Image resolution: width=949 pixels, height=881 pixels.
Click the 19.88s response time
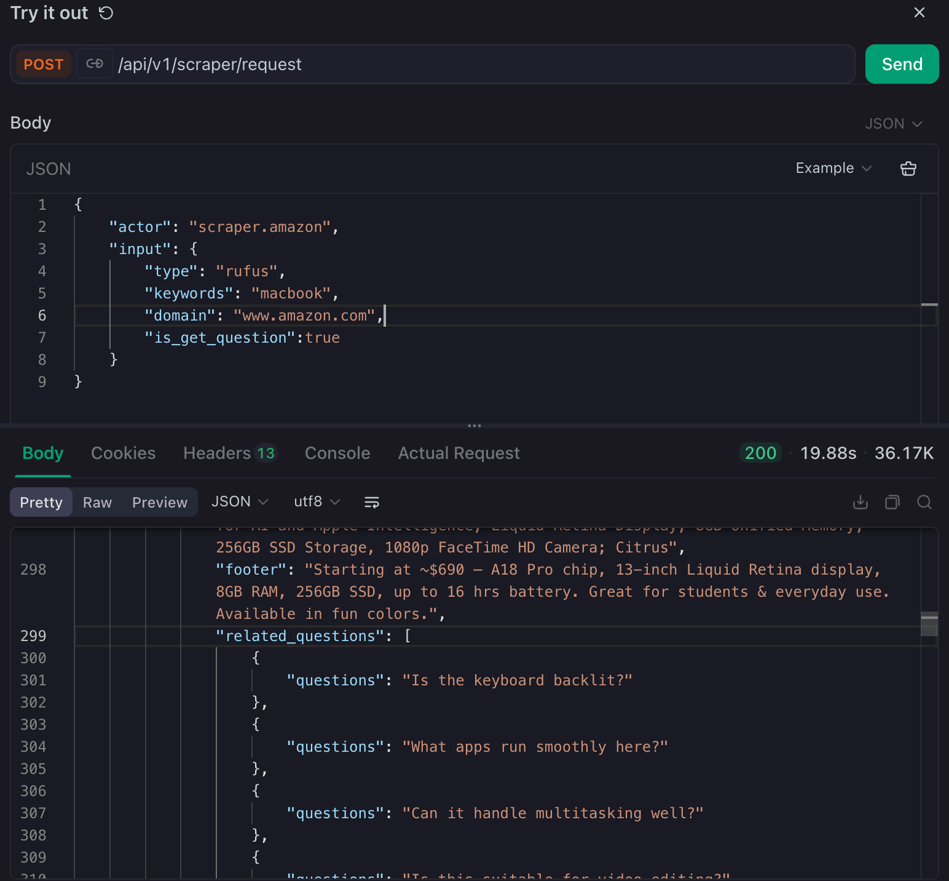coord(828,453)
